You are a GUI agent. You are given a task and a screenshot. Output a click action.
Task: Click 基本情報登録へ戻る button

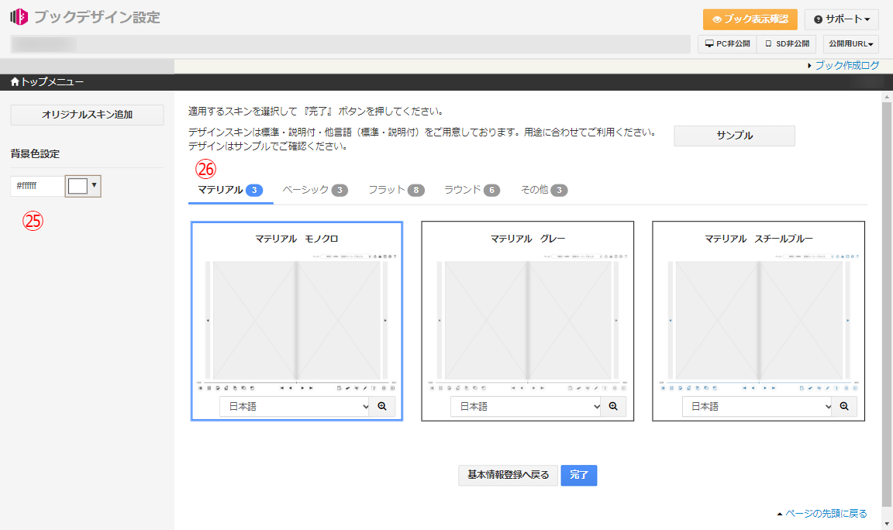[x=508, y=475]
